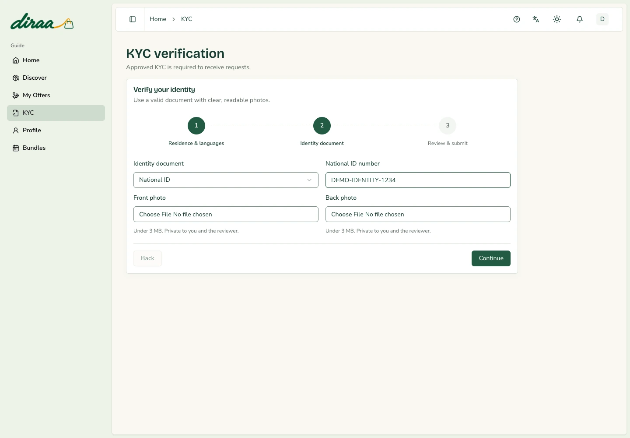Click the 'Back photo' label

(341, 198)
